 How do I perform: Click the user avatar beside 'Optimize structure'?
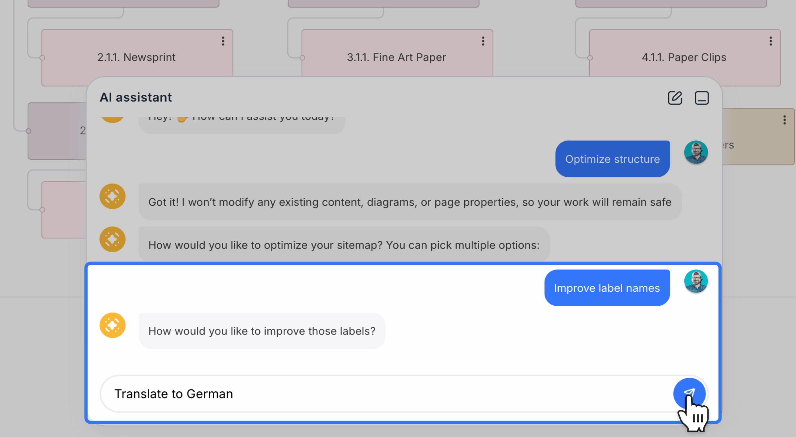pyautogui.click(x=696, y=152)
